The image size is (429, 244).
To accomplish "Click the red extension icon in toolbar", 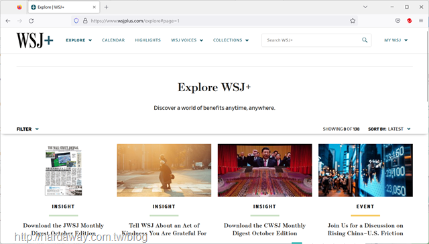I will coord(410,21).
